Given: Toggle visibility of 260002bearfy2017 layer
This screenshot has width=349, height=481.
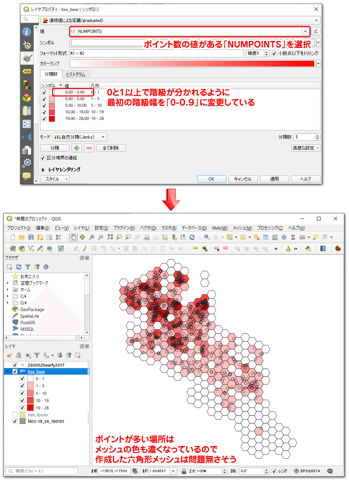Looking at the screenshot, I should pyautogui.click(x=15, y=365).
